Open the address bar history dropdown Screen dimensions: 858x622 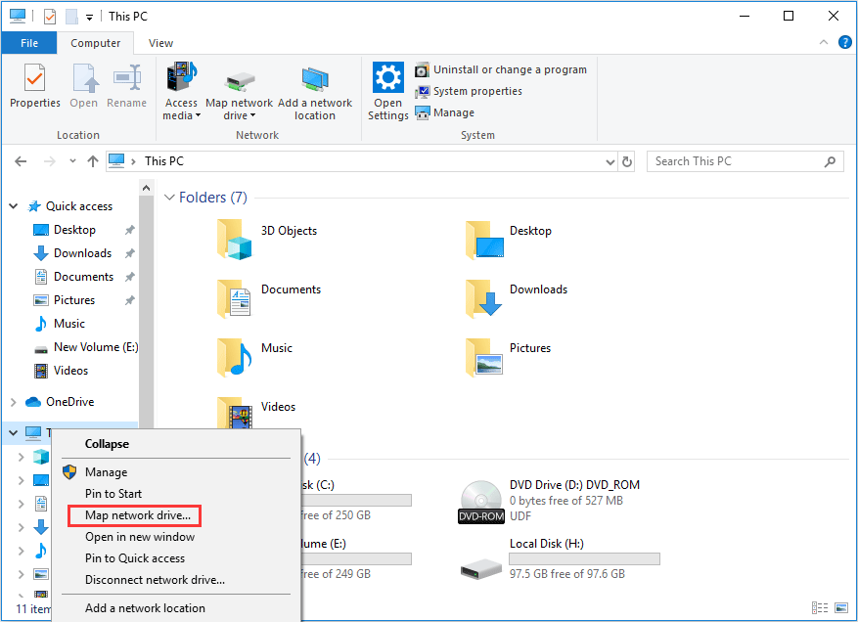610,160
